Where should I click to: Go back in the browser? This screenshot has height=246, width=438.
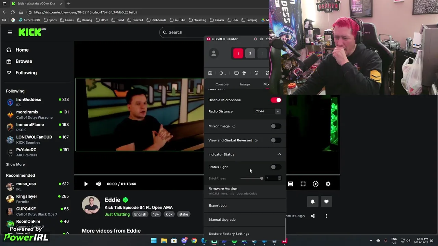[x=4, y=12]
